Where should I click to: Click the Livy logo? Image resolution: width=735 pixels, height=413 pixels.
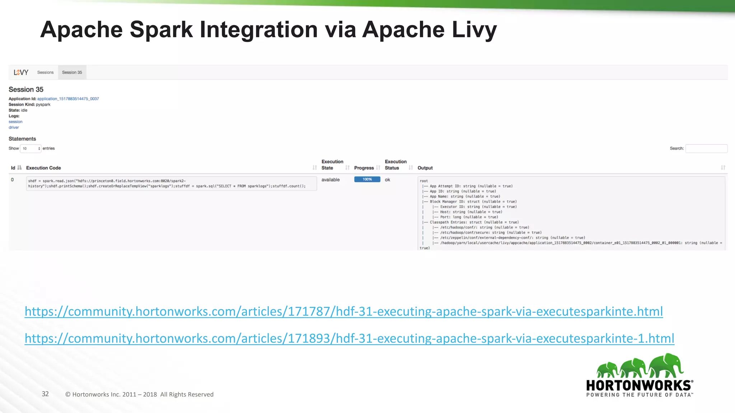click(21, 72)
